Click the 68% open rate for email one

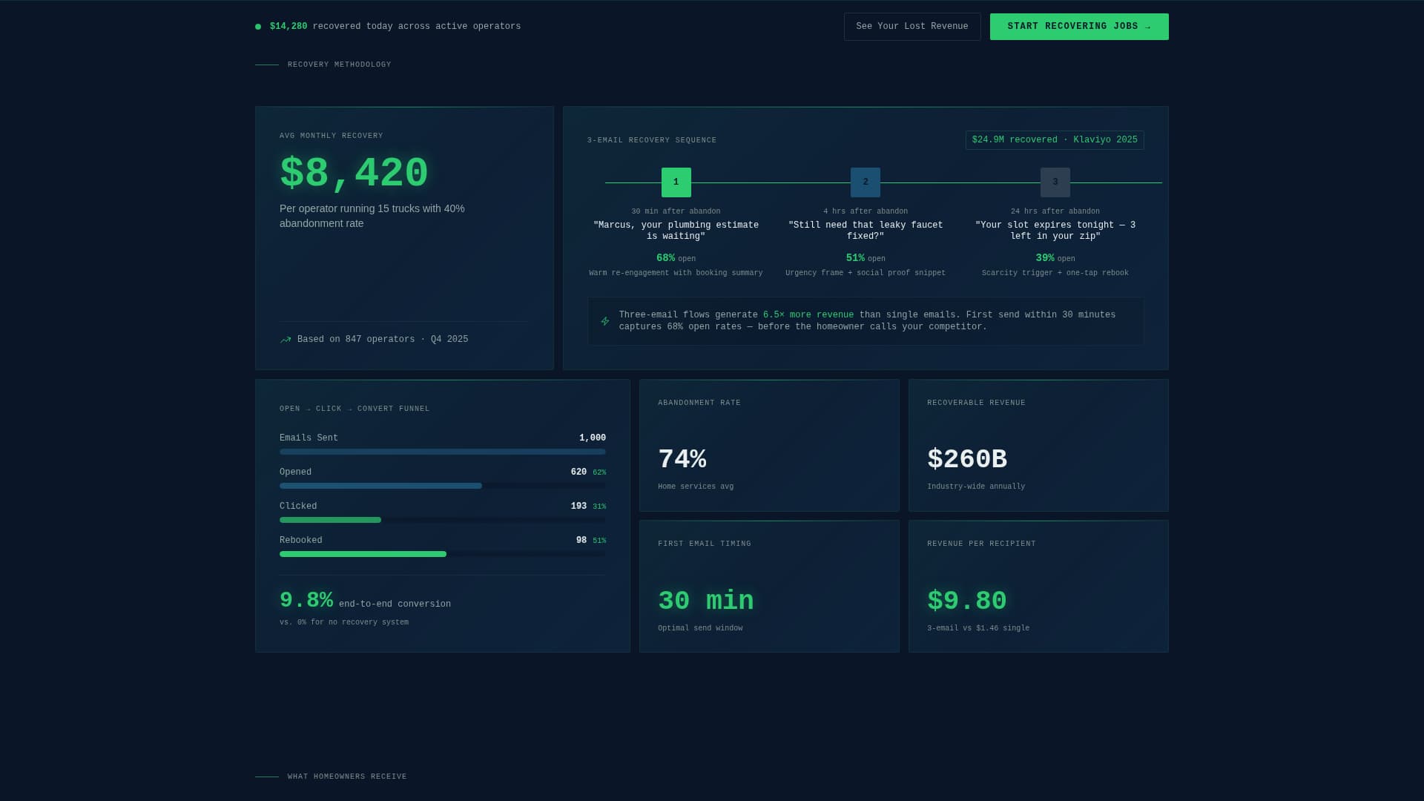pyautogui.click(x=665, y=258)
